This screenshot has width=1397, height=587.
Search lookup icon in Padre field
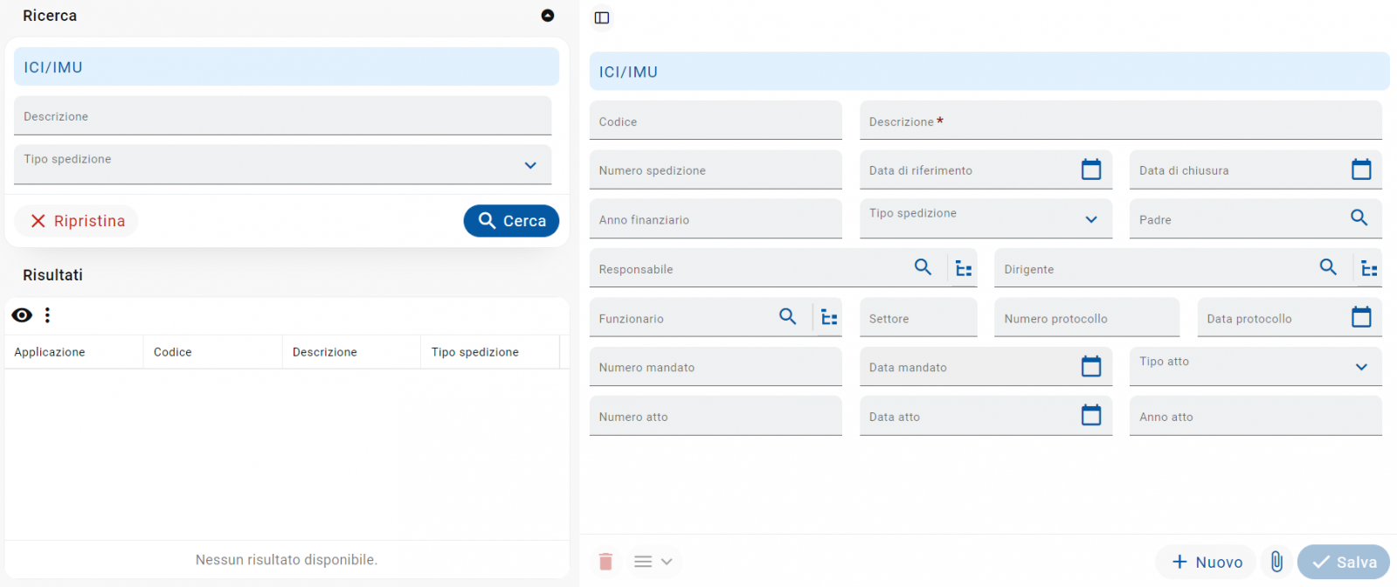[1359, 218]
